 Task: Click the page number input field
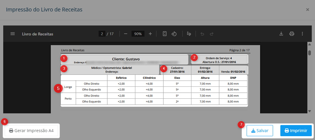click(102, 34)
